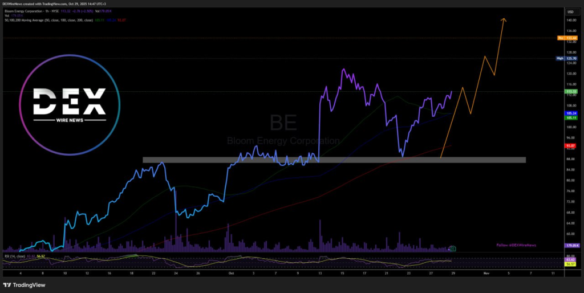Click the Follow @DEXWireNews text
This screenshot has height=293, width=584.
coord(516,245)
